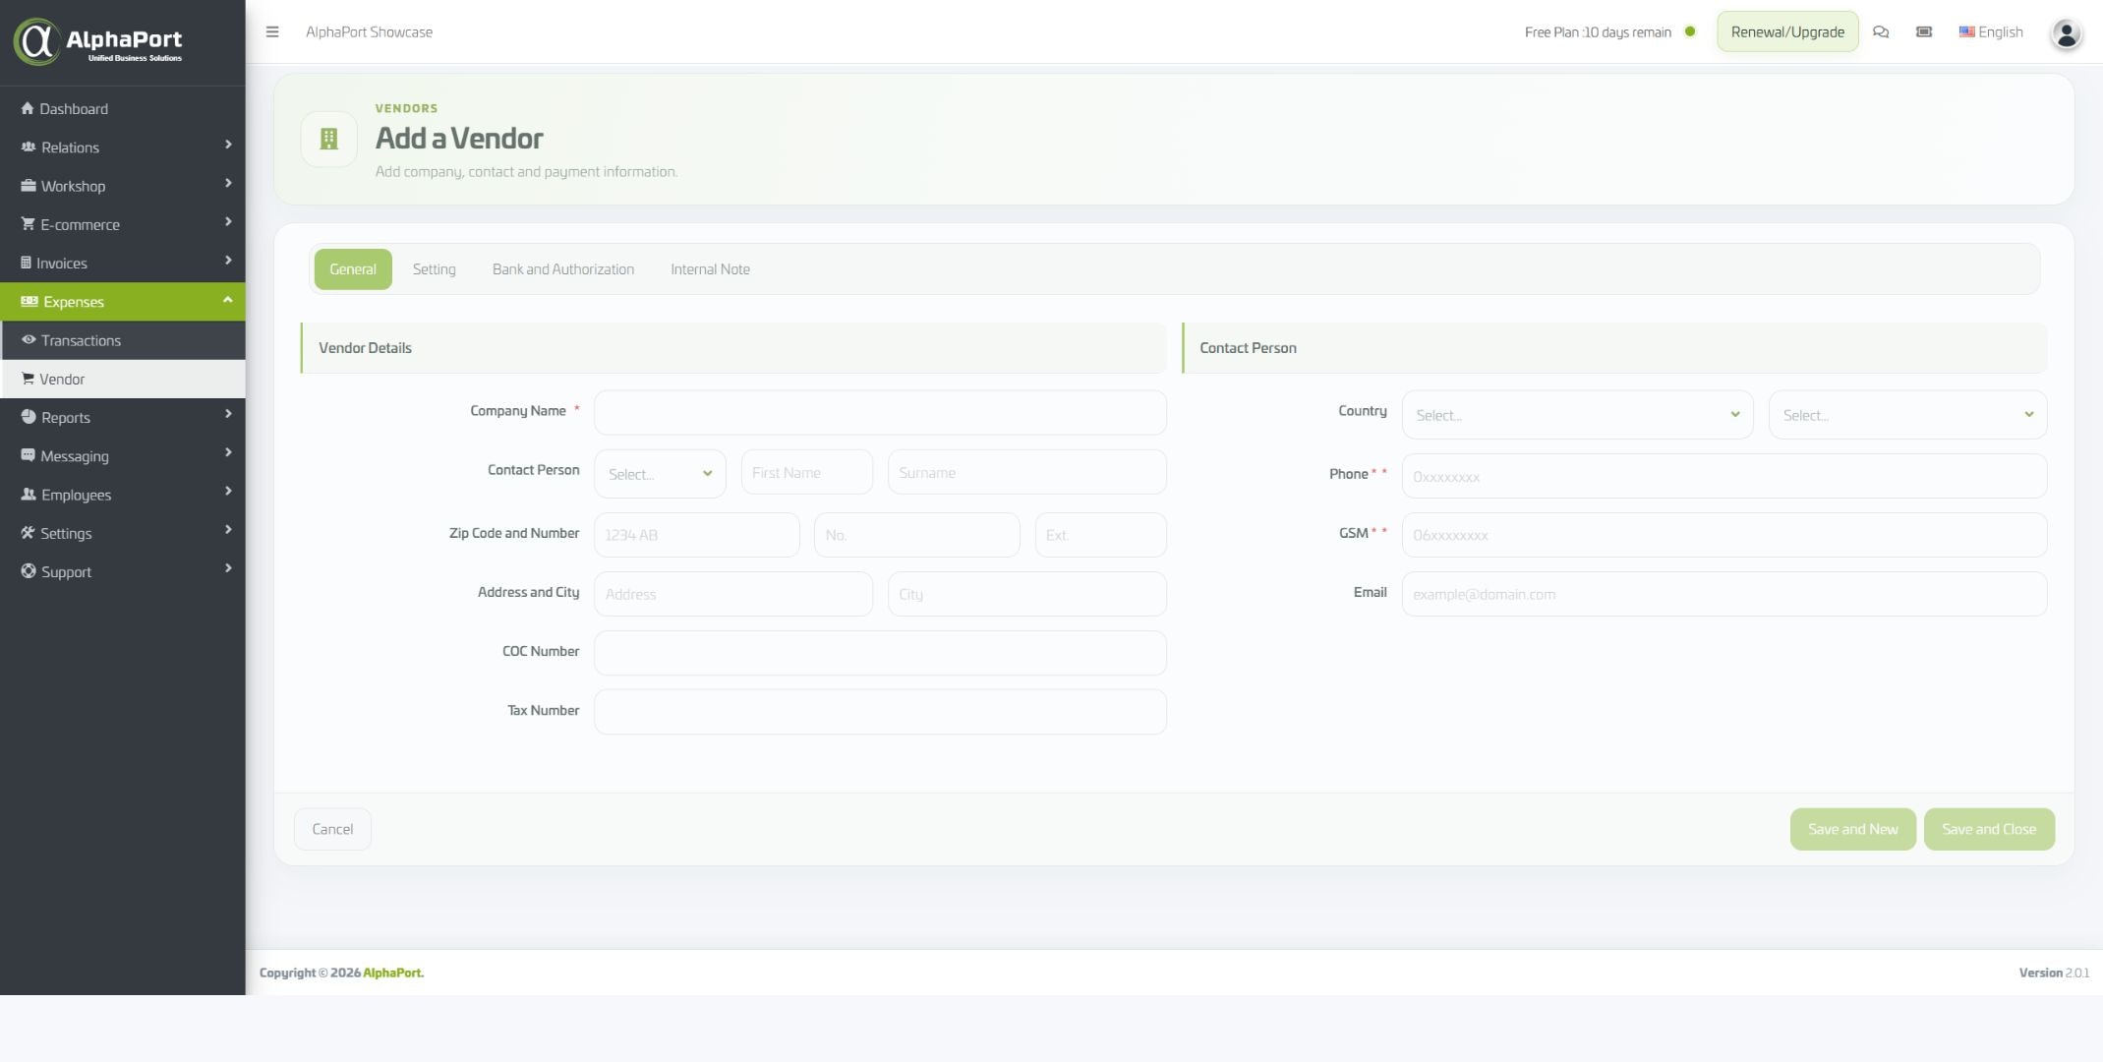Open the Contact Person title dropdown
Image resolution: width=2103 pixels, height=1062 pixels.
[x=660, y=474]
